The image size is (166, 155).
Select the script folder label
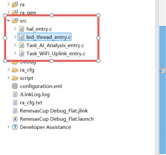tap(27, 78)
